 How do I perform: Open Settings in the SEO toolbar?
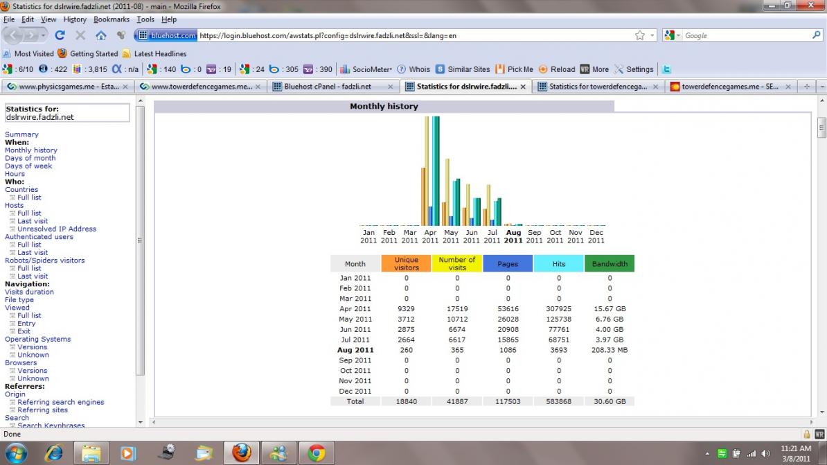click(634, 69)
